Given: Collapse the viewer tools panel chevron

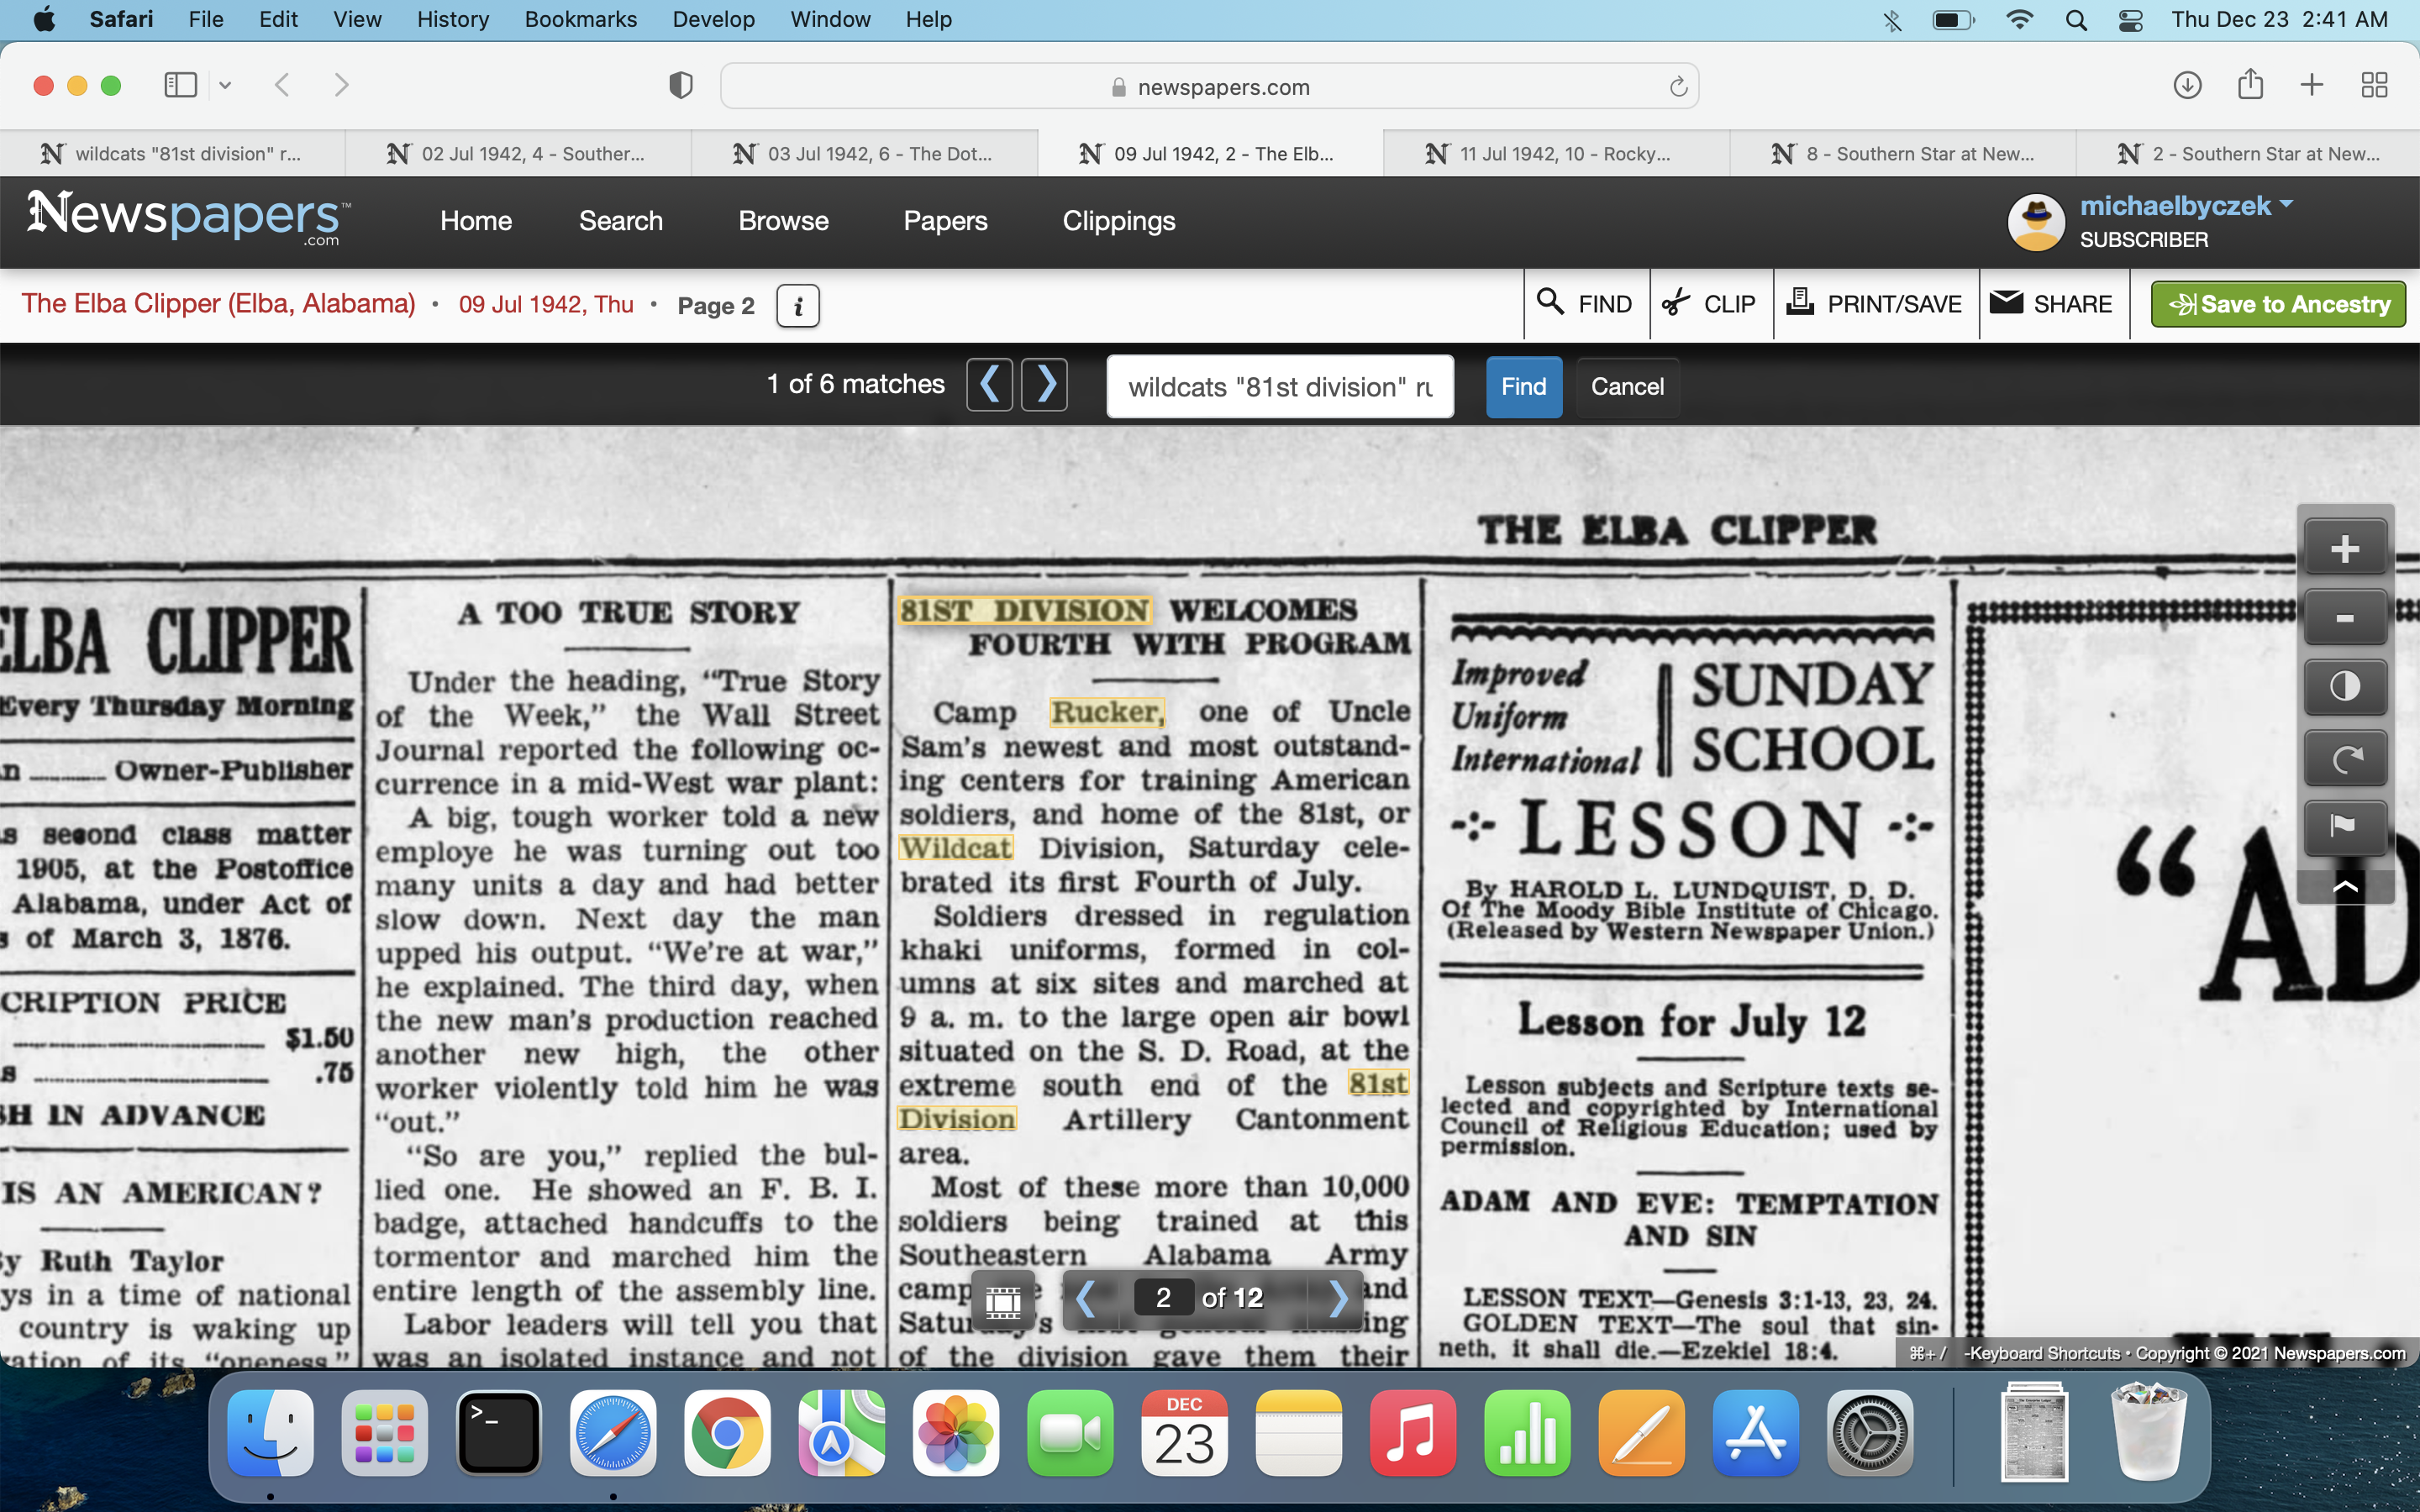Looking at the screenshot, I should click(x=2344, y=886).
